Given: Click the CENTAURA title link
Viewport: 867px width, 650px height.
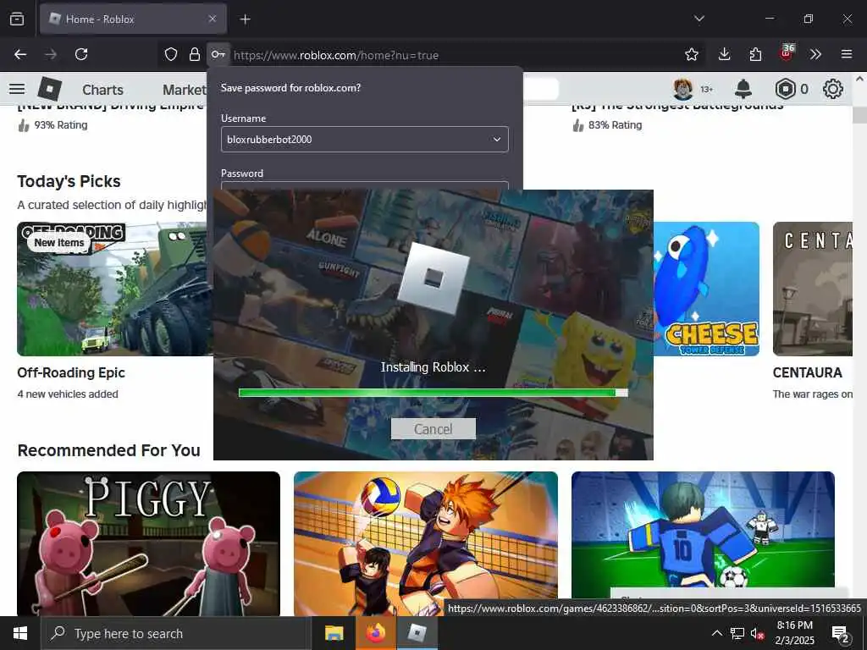Looking at the screenshot, I should click(x=807, y=372).
